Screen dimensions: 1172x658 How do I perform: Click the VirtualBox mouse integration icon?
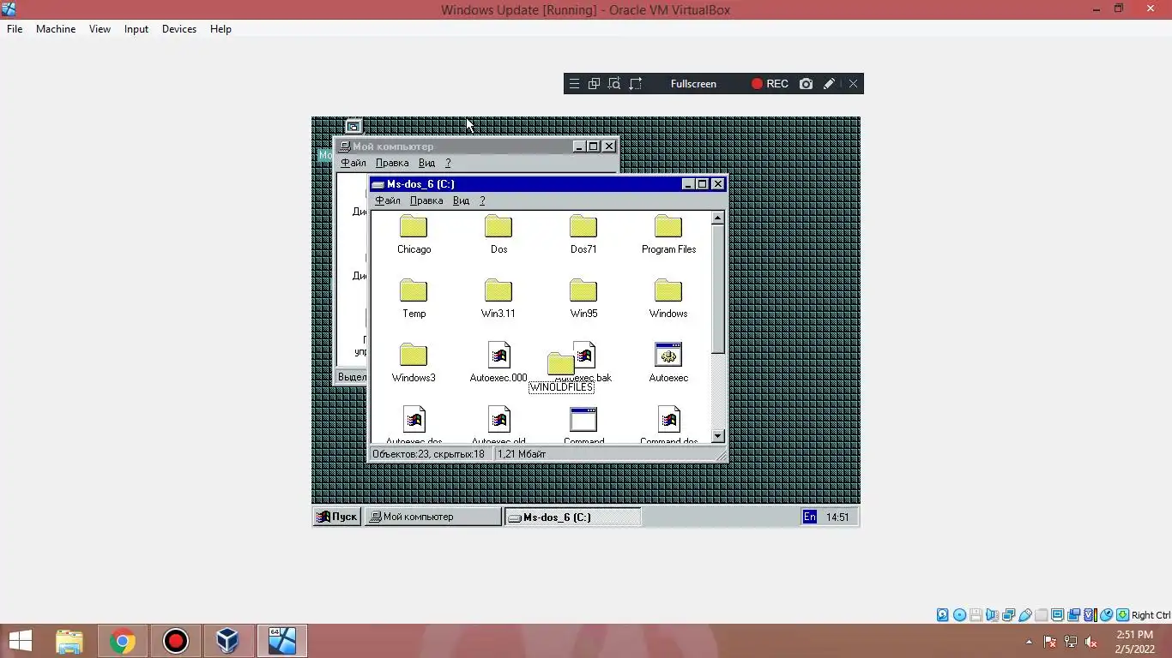1107,615
